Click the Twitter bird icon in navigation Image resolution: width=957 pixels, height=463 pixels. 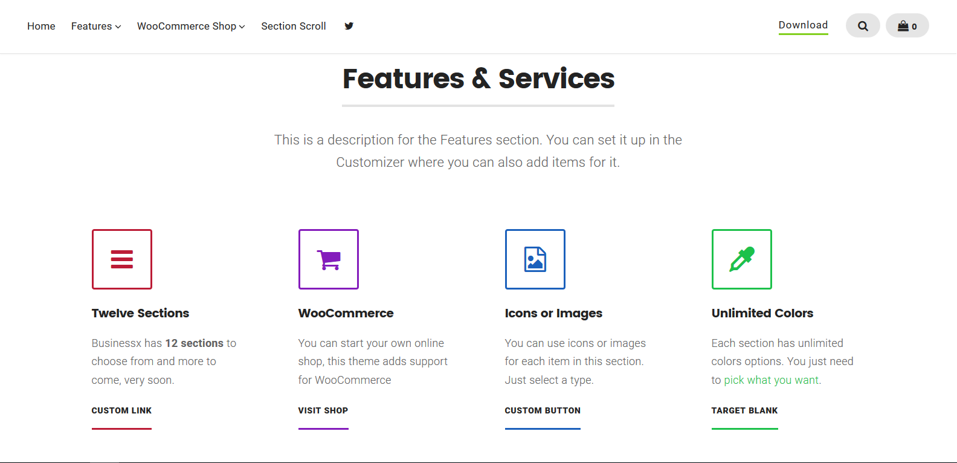click(x=349, y=26)
